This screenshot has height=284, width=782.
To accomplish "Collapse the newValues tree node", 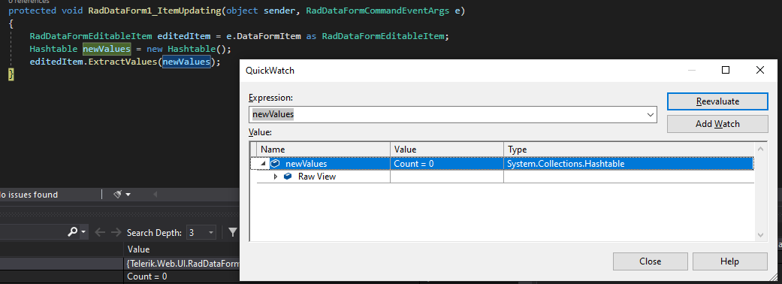I will pyautogui.click(x=264, y=164).
